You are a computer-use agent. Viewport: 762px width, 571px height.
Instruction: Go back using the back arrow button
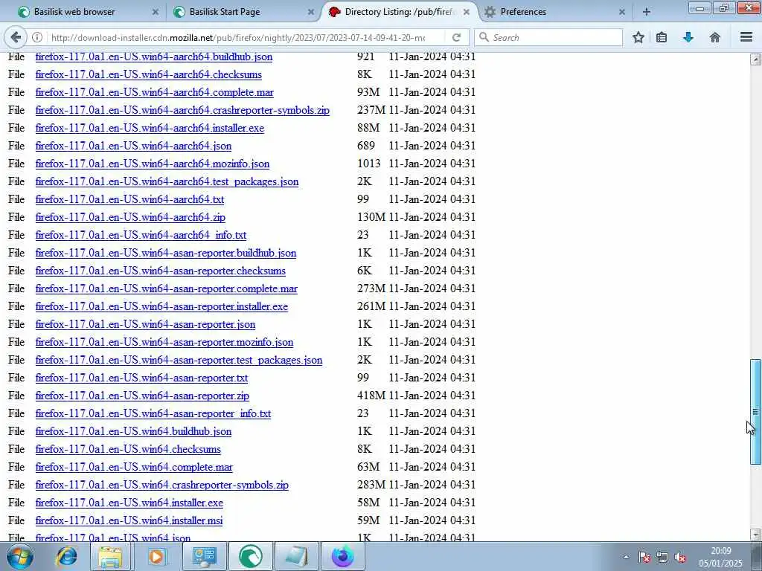pos(16,37)
